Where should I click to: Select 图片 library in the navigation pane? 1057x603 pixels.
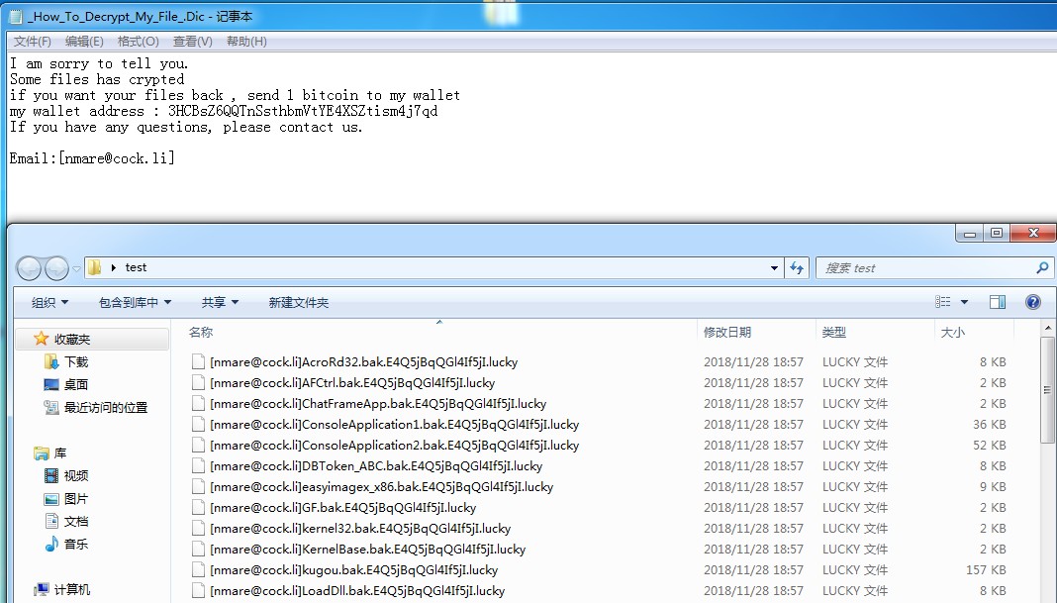(76, 498)
